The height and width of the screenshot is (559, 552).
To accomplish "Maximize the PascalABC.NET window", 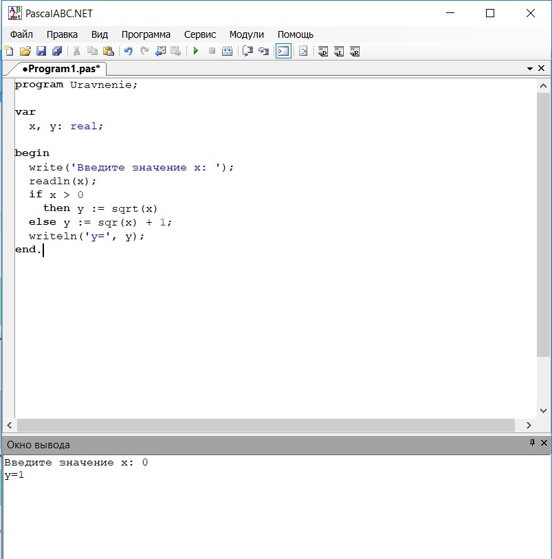I will click(490, 13).
